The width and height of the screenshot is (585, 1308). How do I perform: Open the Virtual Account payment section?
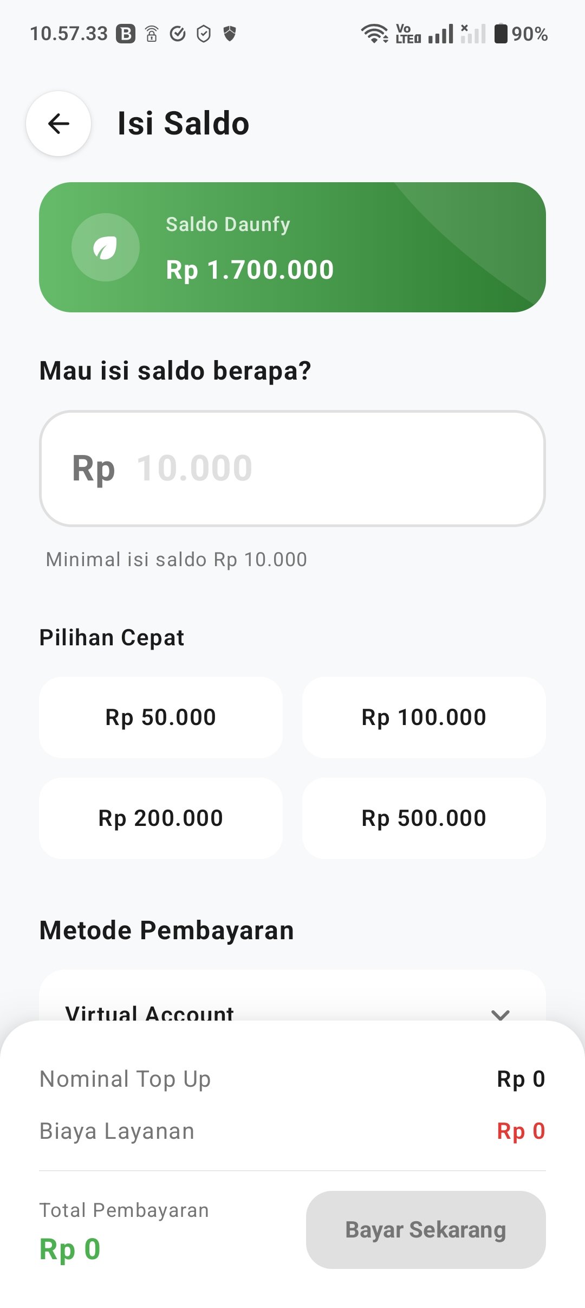149,1012
